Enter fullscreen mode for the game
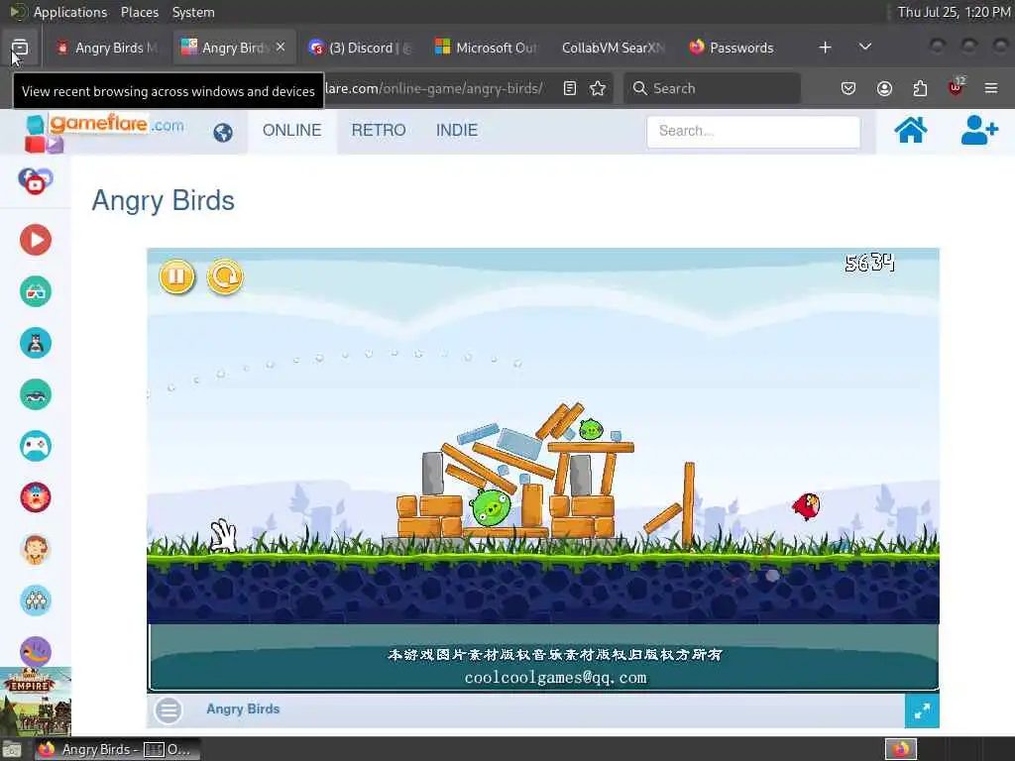The image size is (1015, 761). pos(922,711)
